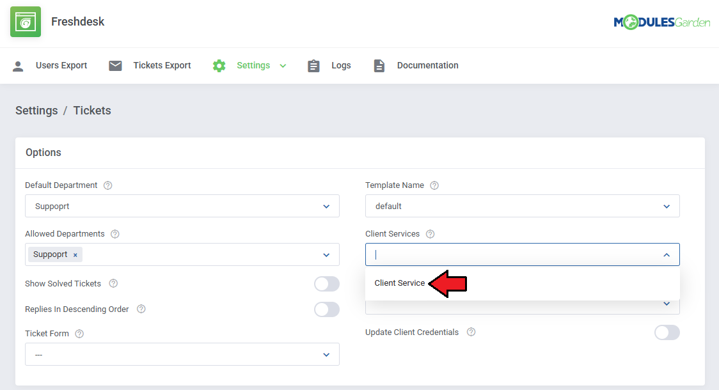
Task: Click the ModulesGarden logo
Action: [x=661, y=22]
